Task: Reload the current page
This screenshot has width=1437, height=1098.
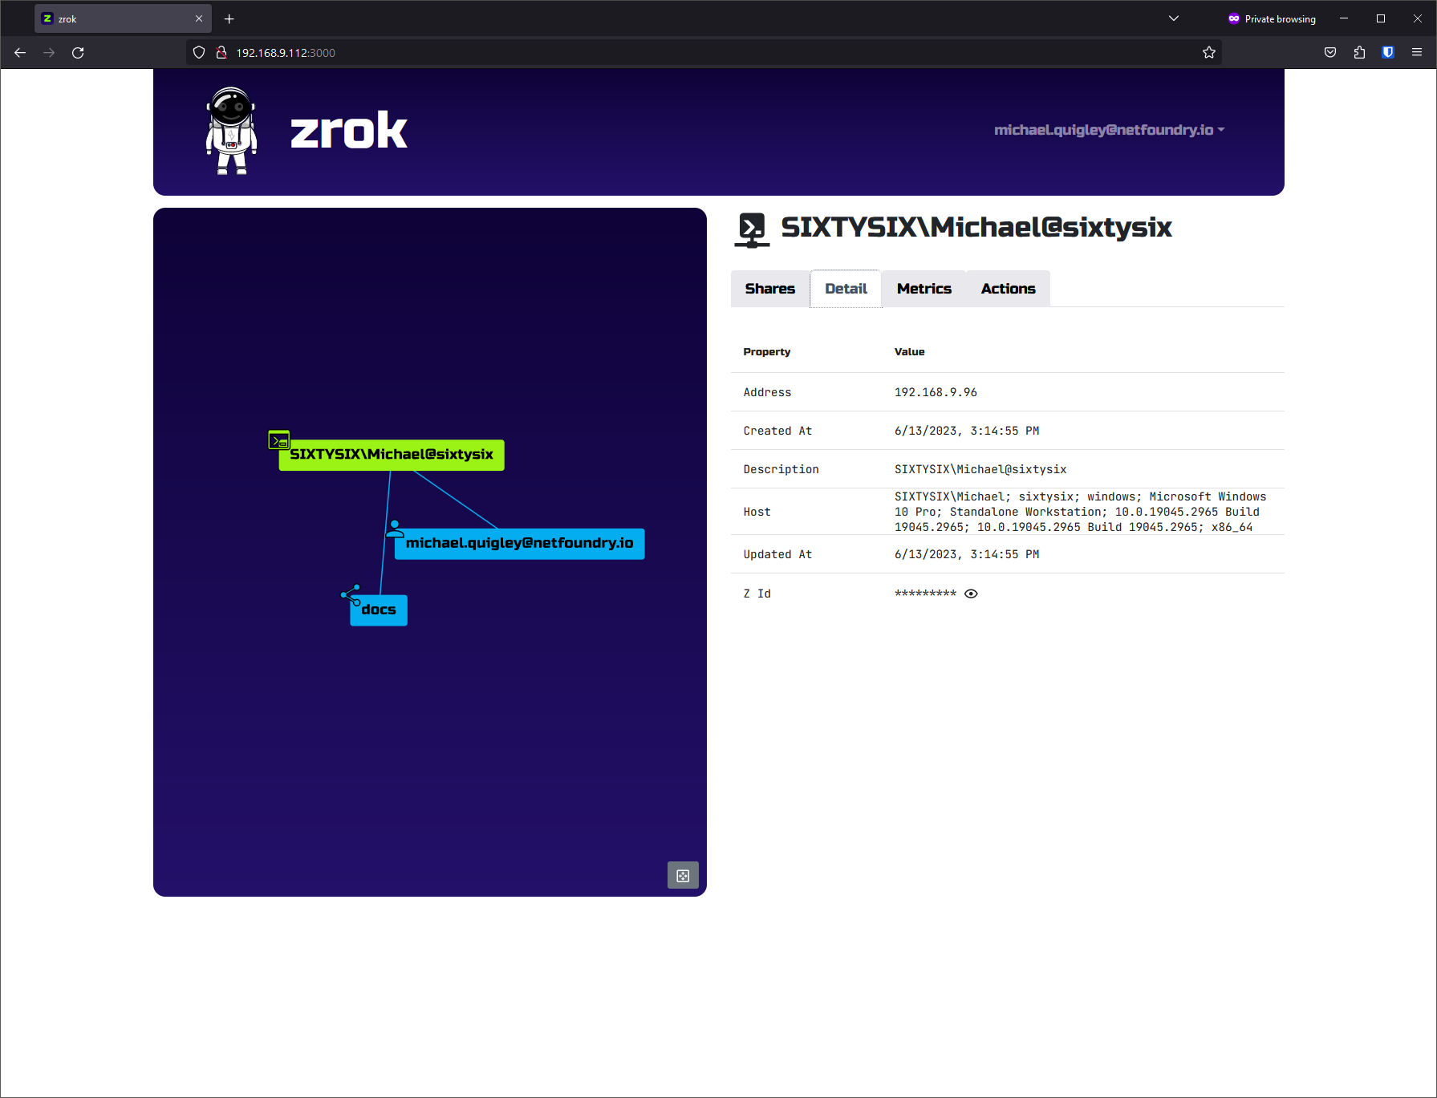Action: coord(78,52)
